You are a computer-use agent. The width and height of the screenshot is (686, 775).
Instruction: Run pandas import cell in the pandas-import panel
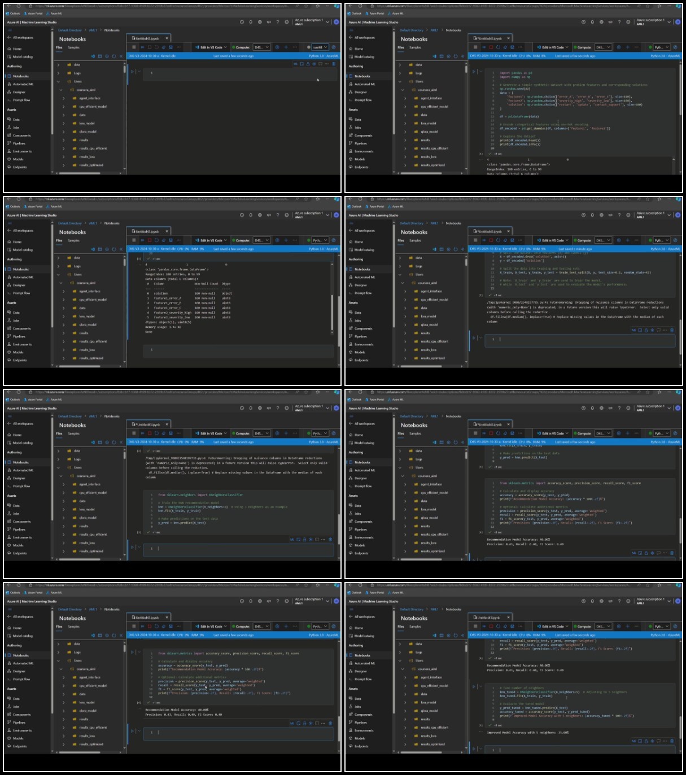coord(474,72)
